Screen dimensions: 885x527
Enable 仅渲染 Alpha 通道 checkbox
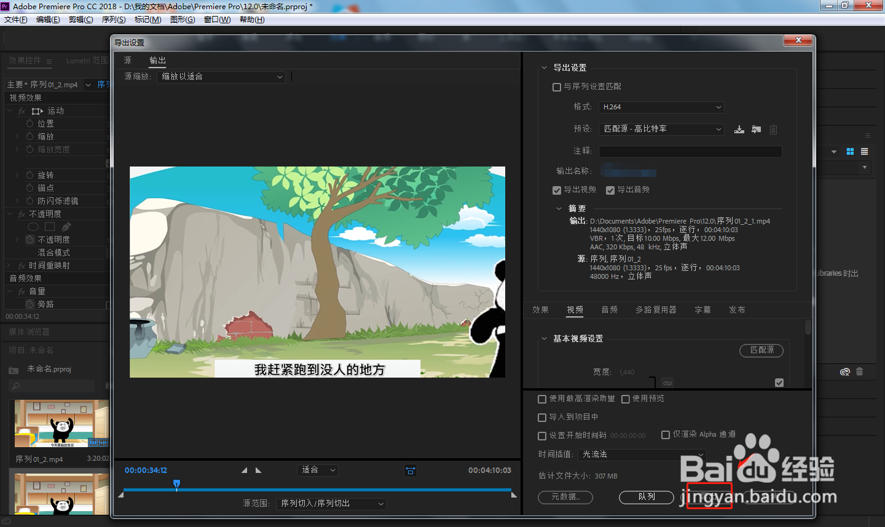point(666,435)
